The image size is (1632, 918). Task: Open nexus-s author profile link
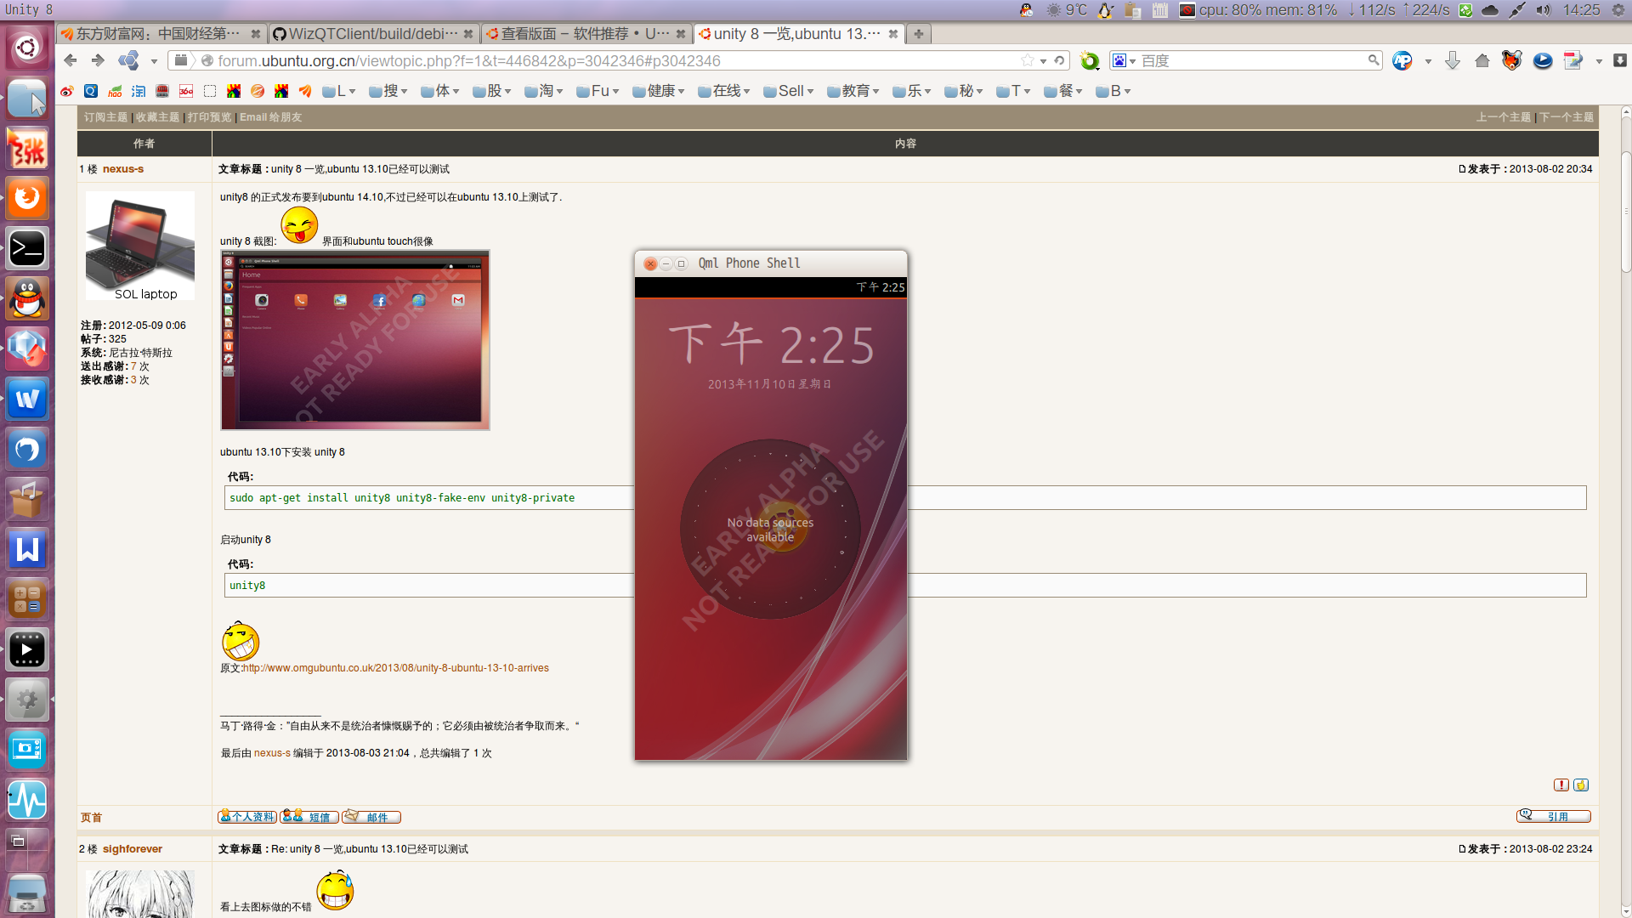point(123,169)
